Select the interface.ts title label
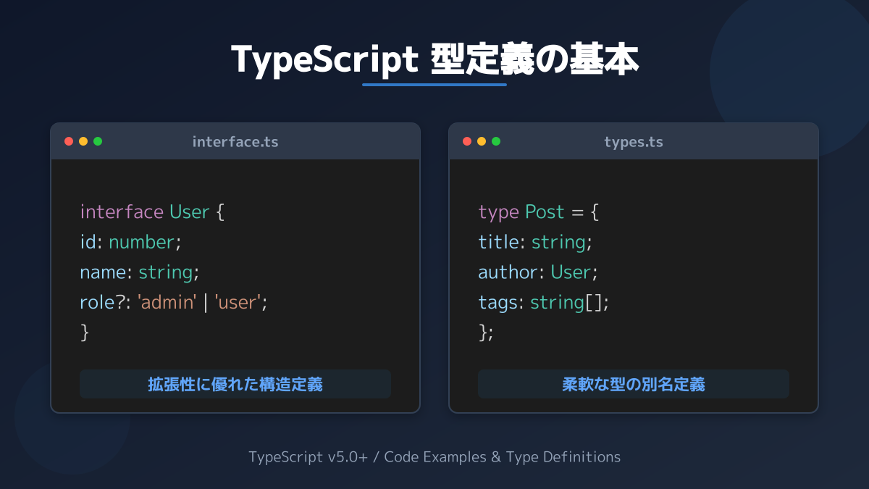This screenshot has height=489, width=869. click(235, 142)
